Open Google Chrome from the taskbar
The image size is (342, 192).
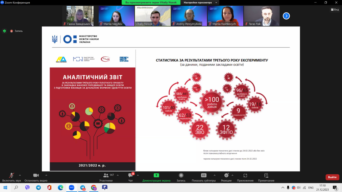pos(94,187)
